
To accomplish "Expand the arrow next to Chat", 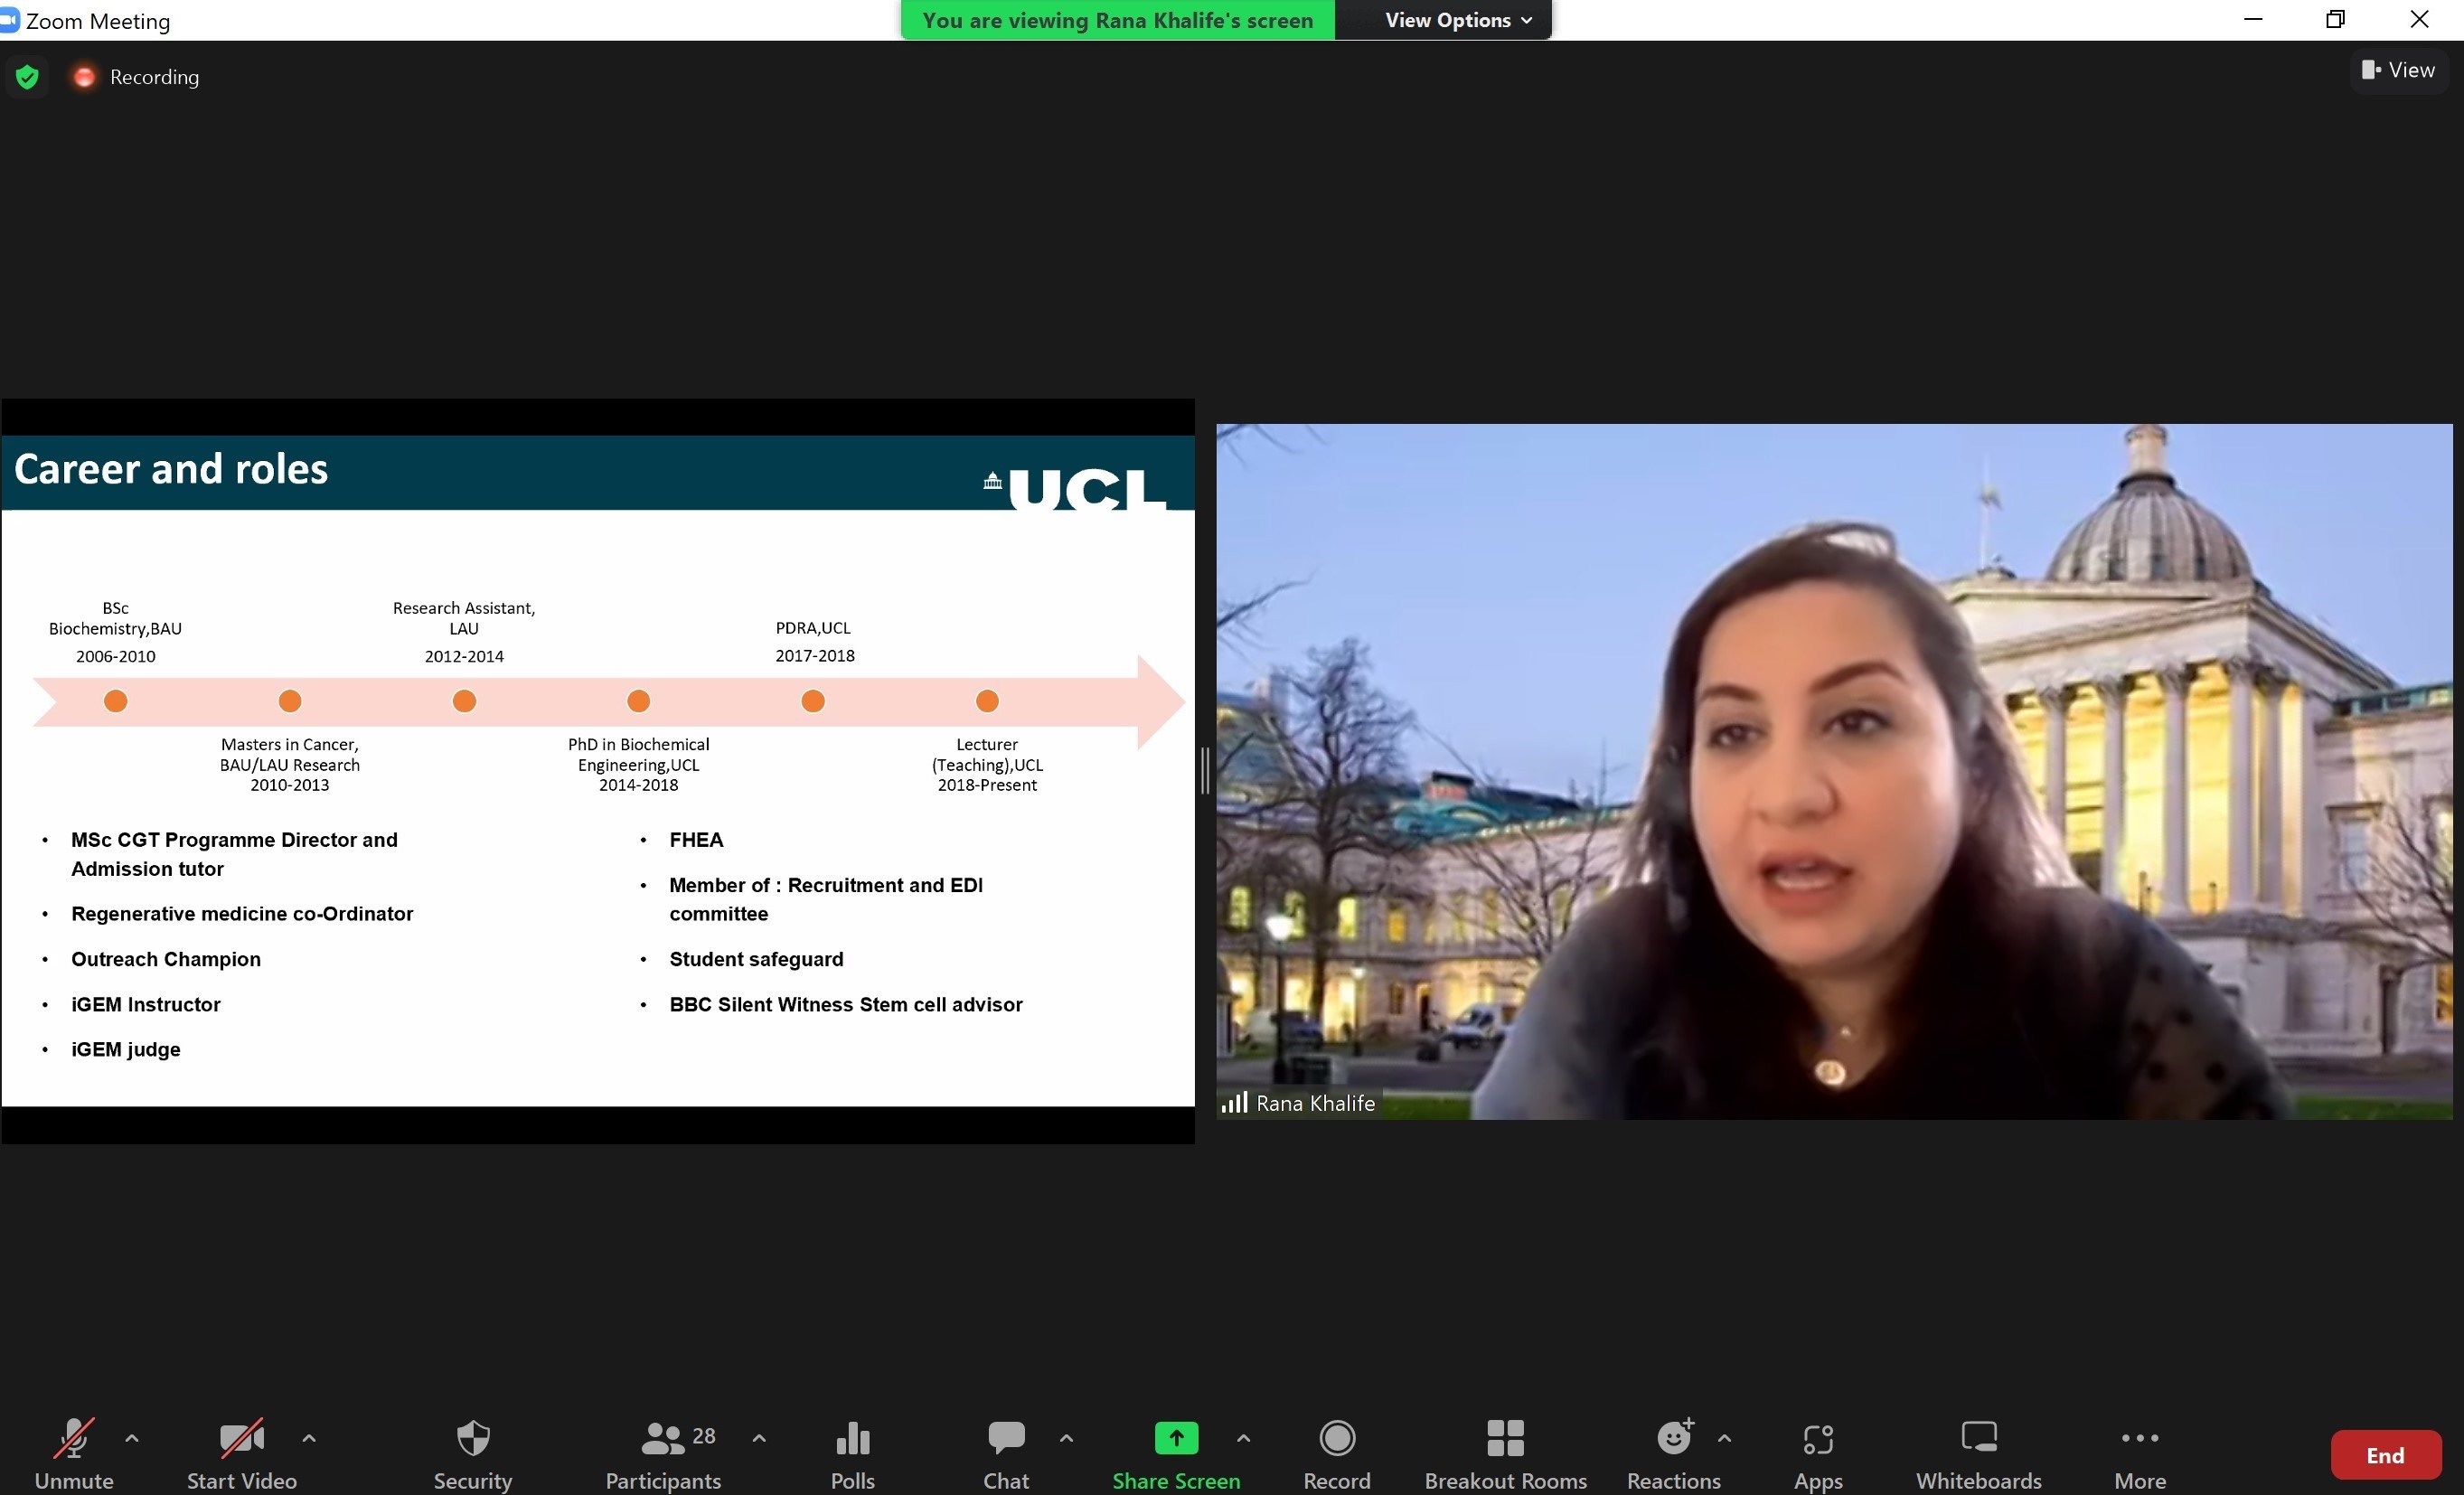I will [1066, 1438].
